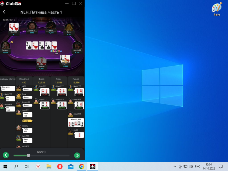Advance to next hand with green right arrow
This screenshot has width=228, height=171.
[x=77, y=155]
